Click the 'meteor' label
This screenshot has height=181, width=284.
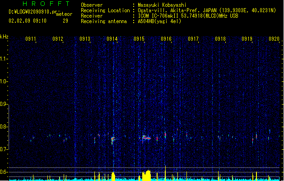click(x=64, y=14)
